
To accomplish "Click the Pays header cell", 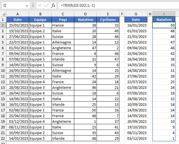I will click(x=63, y=20).
